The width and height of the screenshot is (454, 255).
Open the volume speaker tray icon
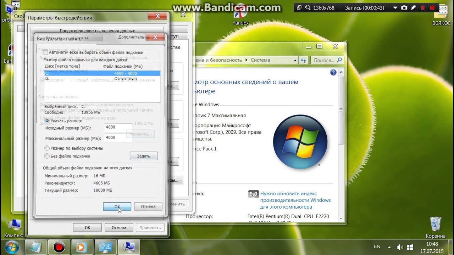tap(400, 247)
